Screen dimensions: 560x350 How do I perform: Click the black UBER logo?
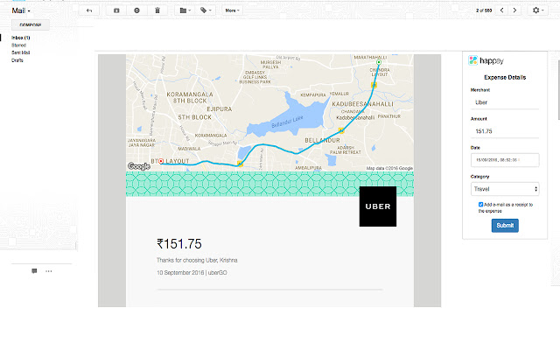[378, 206]
